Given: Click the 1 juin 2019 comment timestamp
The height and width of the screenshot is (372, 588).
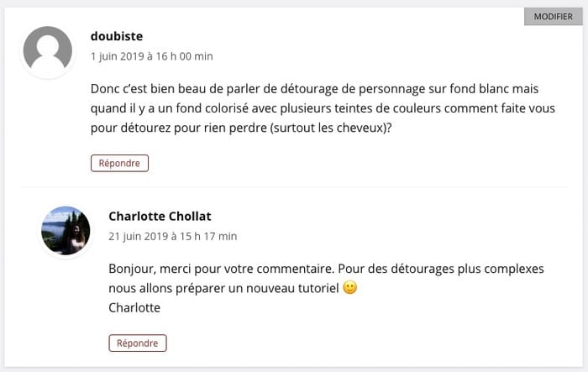Looking at the screenshot, I should (x=151, y=56).
